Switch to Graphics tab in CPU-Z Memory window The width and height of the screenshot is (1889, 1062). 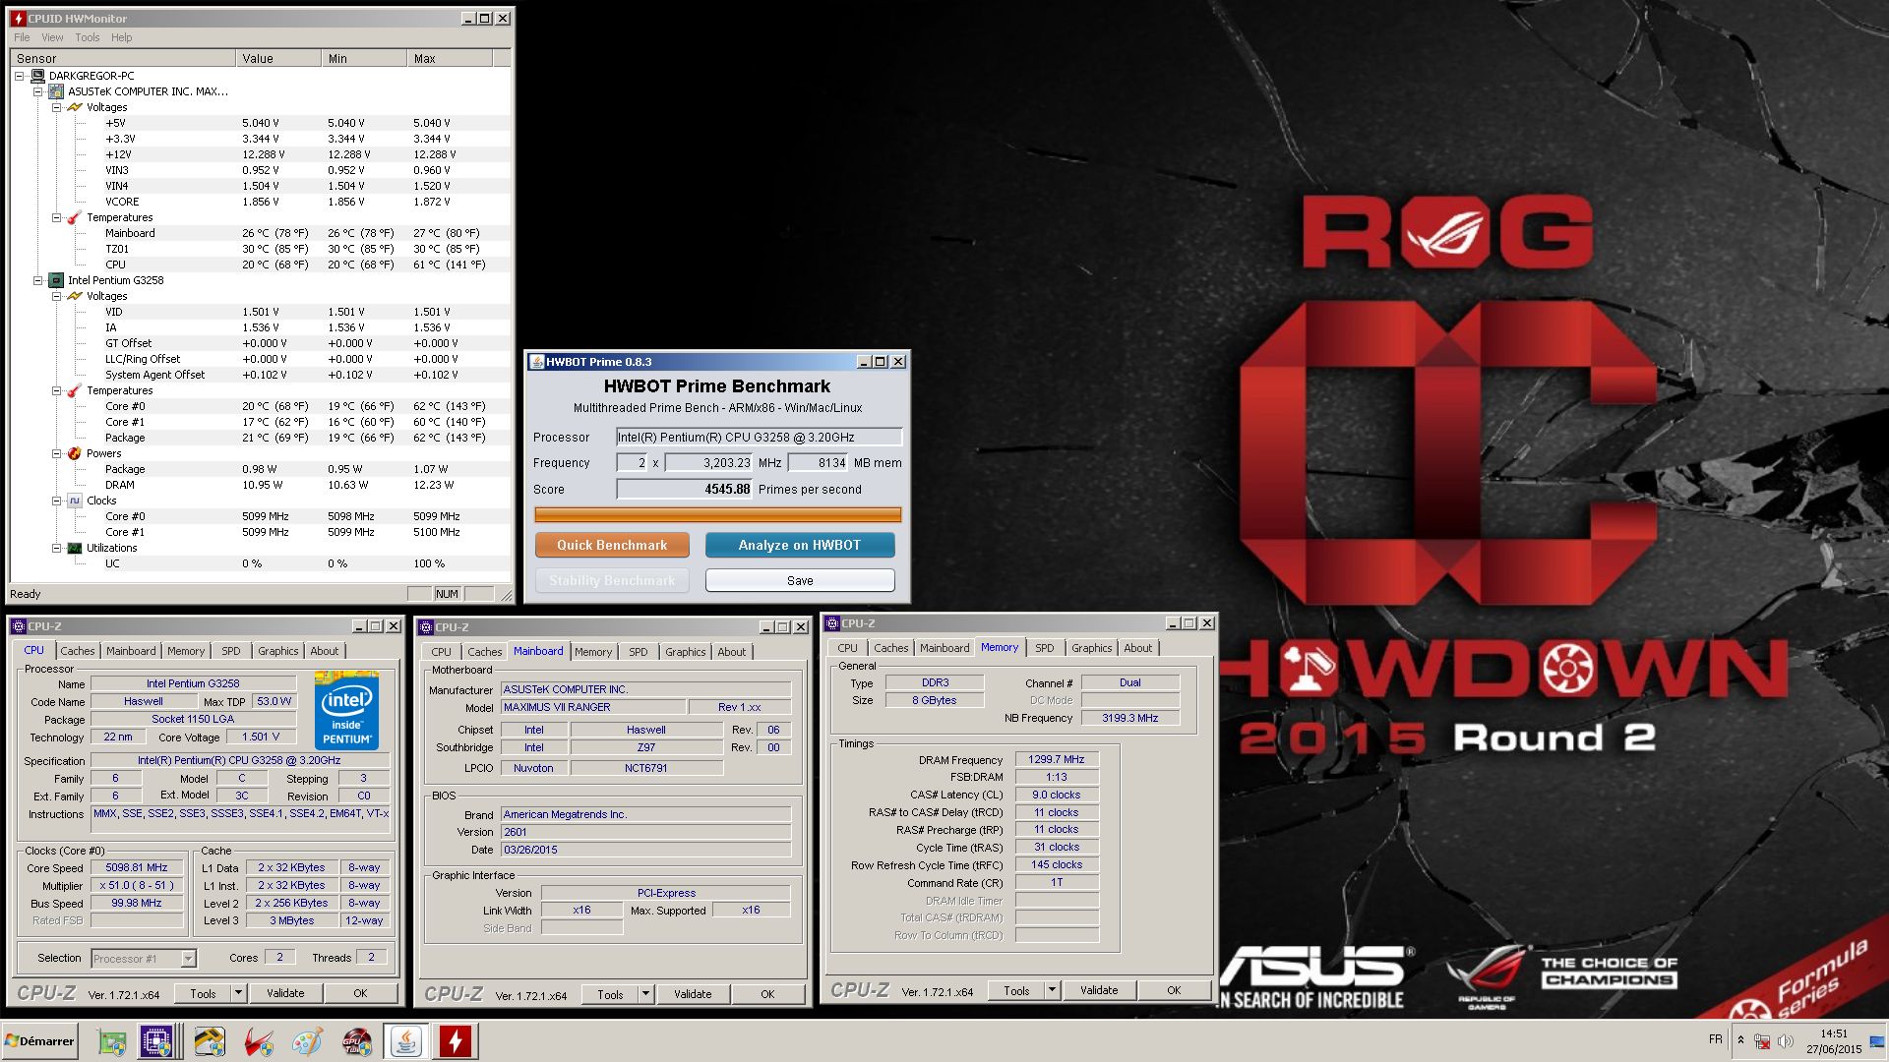[x=1092, y=648]
